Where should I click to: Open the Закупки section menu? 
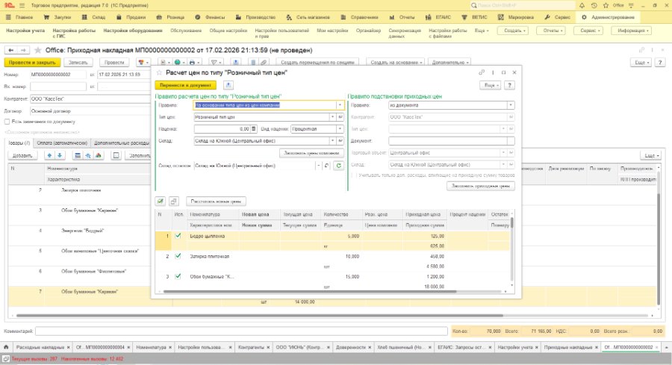pos(57,17)
